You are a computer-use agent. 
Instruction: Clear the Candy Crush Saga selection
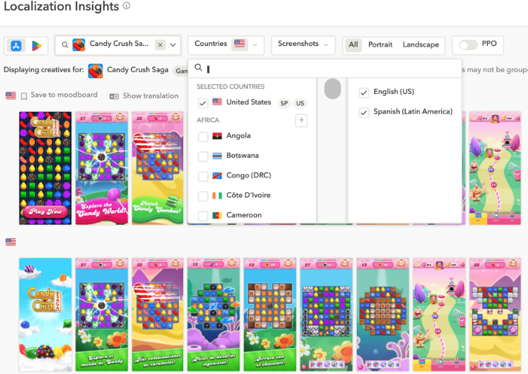pos(160,45)
